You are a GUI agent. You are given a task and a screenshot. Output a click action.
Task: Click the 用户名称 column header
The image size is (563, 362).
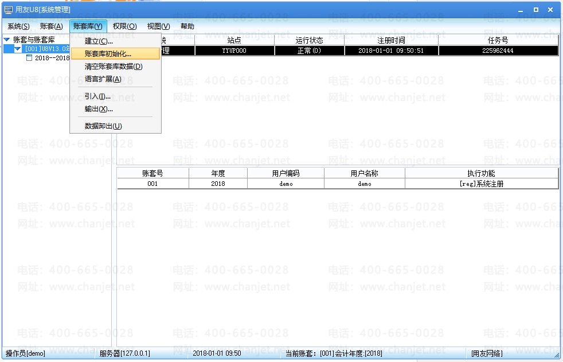(365, 173)
